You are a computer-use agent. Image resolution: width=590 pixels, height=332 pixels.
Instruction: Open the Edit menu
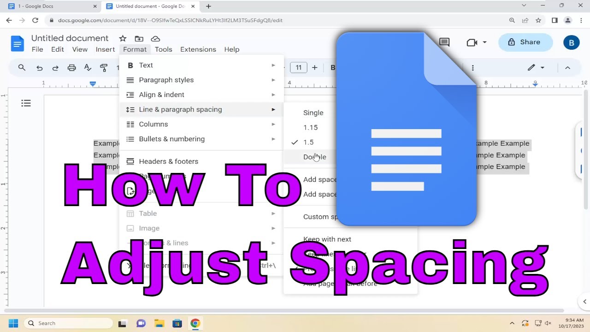coord(58,49)
